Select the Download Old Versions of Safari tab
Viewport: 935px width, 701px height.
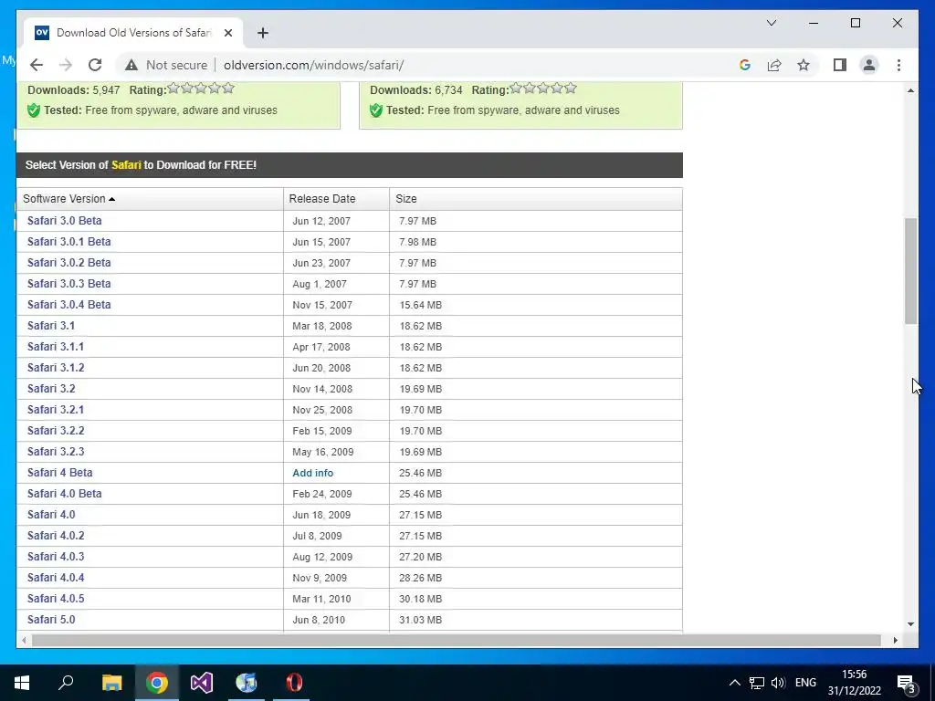[x=132, y=33]
